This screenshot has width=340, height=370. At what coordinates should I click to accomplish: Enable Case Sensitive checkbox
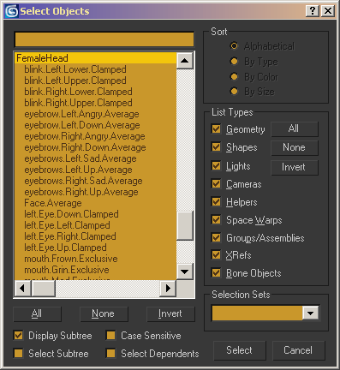coord(110,336)
